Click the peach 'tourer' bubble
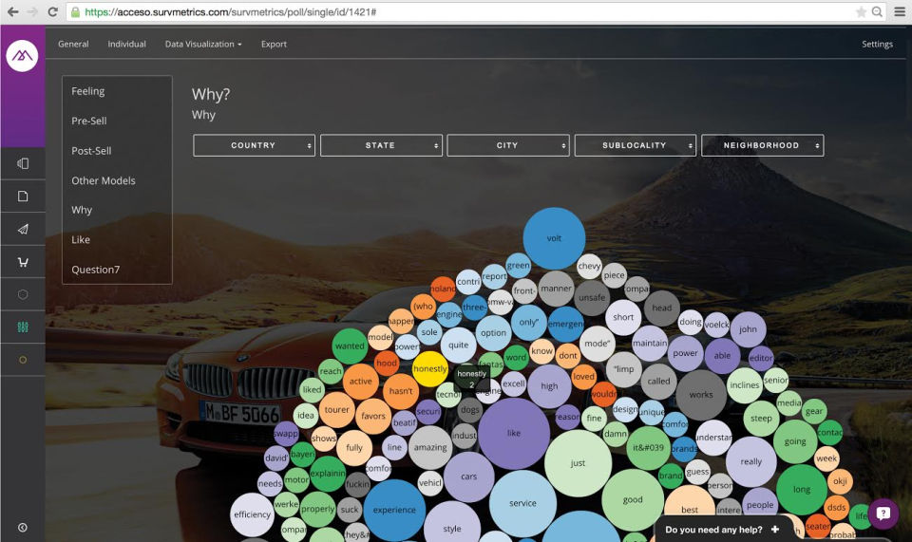 [x=336, y=410]
